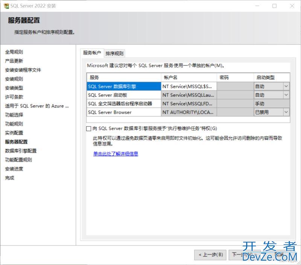Image resolution: width=301 pixels, height=265 pixels.
Task: Switch to the 服务帐户 tab
Action: 92,53
